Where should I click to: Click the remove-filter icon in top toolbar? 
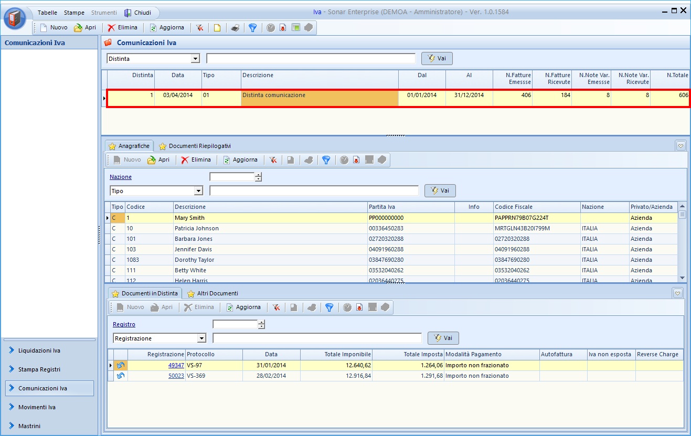click(199, 28)
